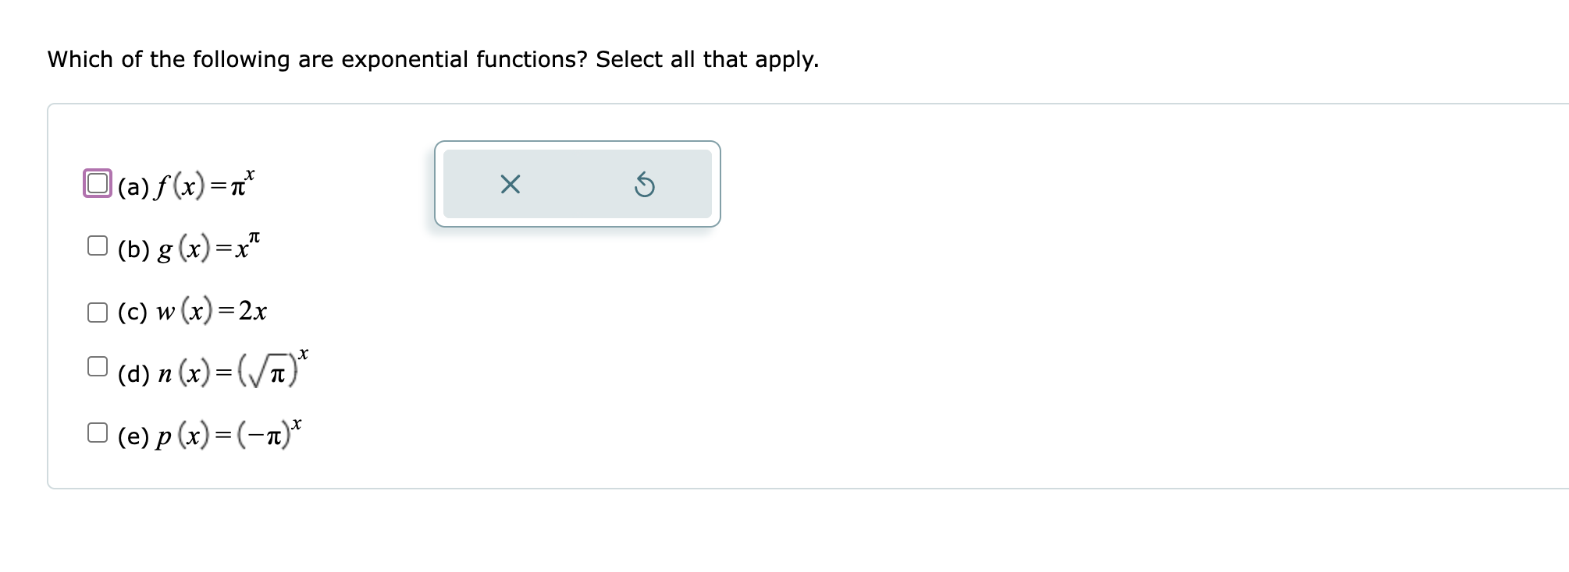This screenshot has height=572, width=1569.
Task: Click the gray toolbar containing answer controls
Action: pyautogui.click(x=578, y=185)
